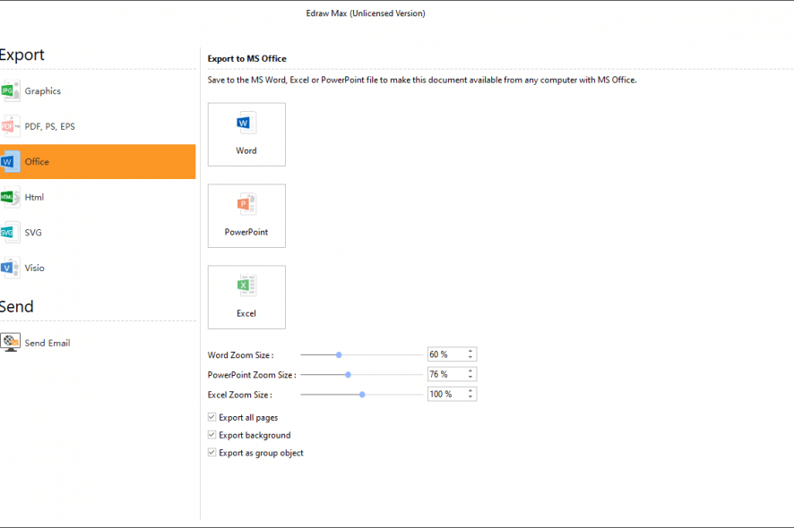
Task: Click the Visio export icon
Action: pos(10,268)
